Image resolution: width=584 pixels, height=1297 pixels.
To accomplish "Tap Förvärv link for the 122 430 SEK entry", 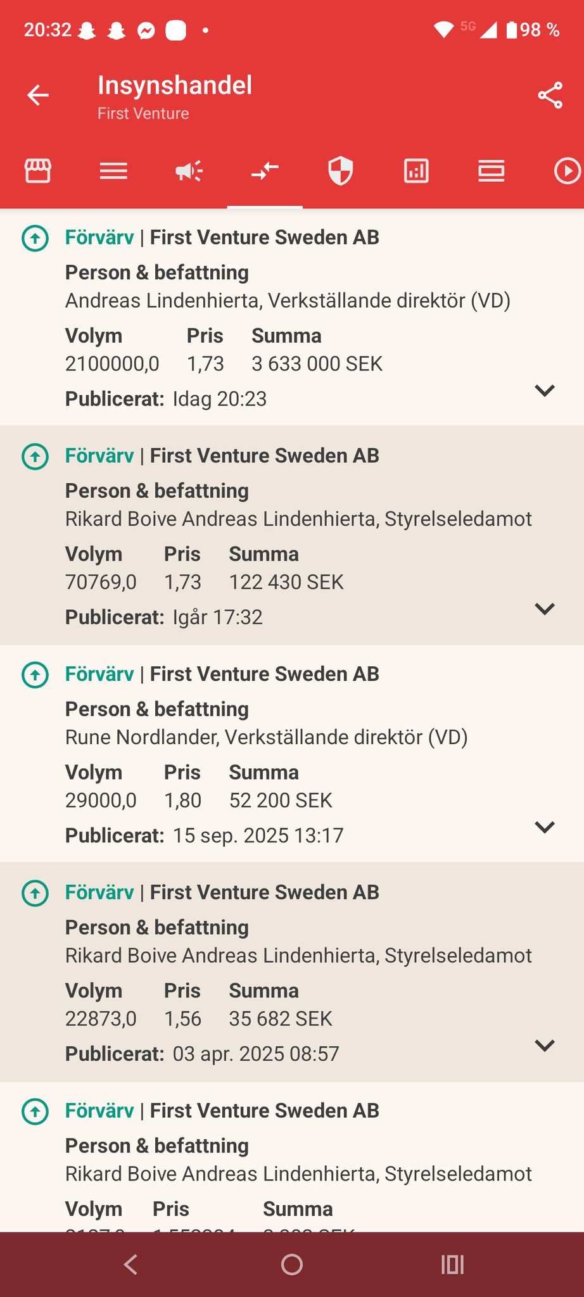I will (x=99, y=456).
